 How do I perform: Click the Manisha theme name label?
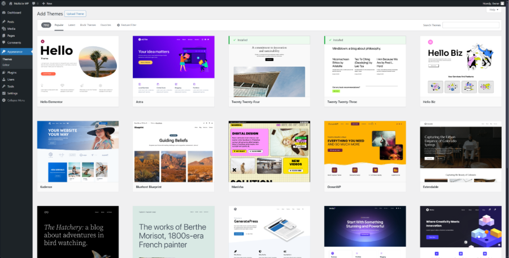238,187
